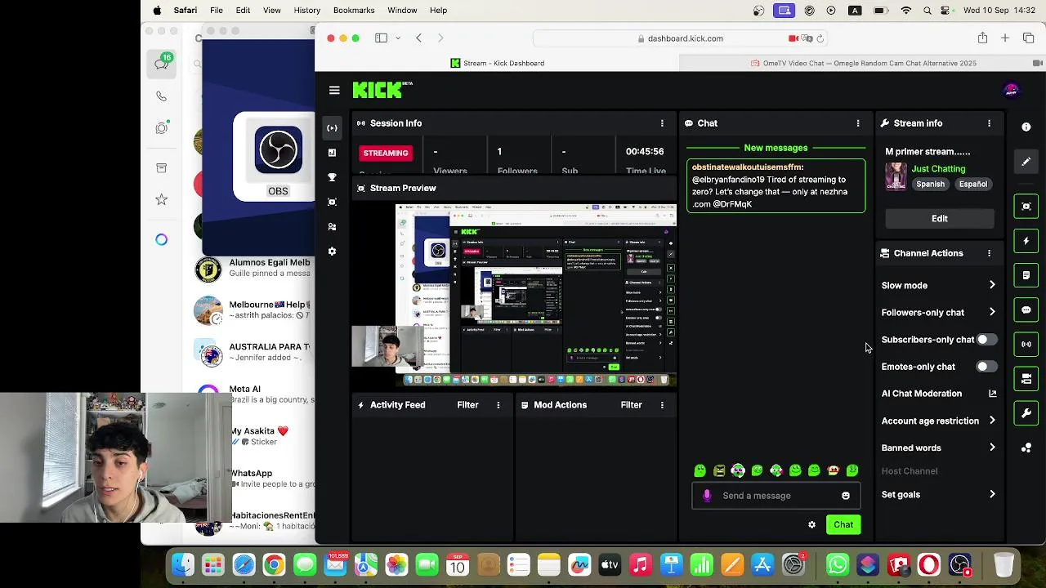The image size is (1046, 588).
Task: Toggle the channel actions widget icon
Action: (1026, 379)
